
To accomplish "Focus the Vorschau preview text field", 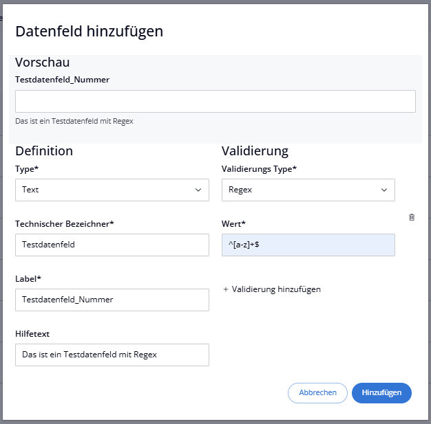I will (215, 101).
